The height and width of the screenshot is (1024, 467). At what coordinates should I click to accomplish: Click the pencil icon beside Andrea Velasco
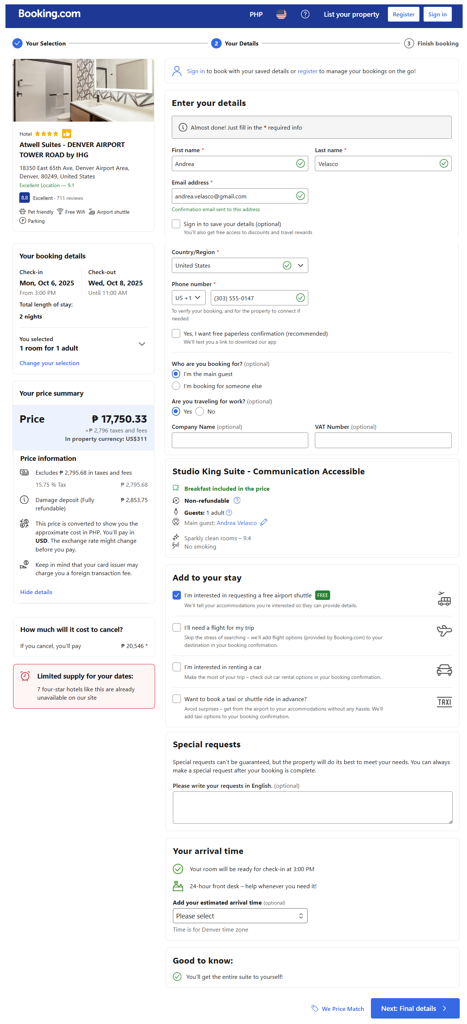264,522
